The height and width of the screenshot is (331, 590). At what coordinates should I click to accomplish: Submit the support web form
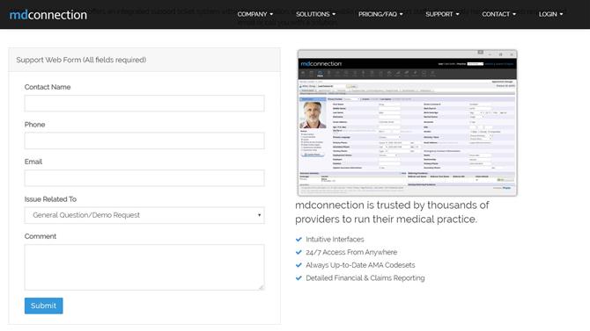point(44,306)
